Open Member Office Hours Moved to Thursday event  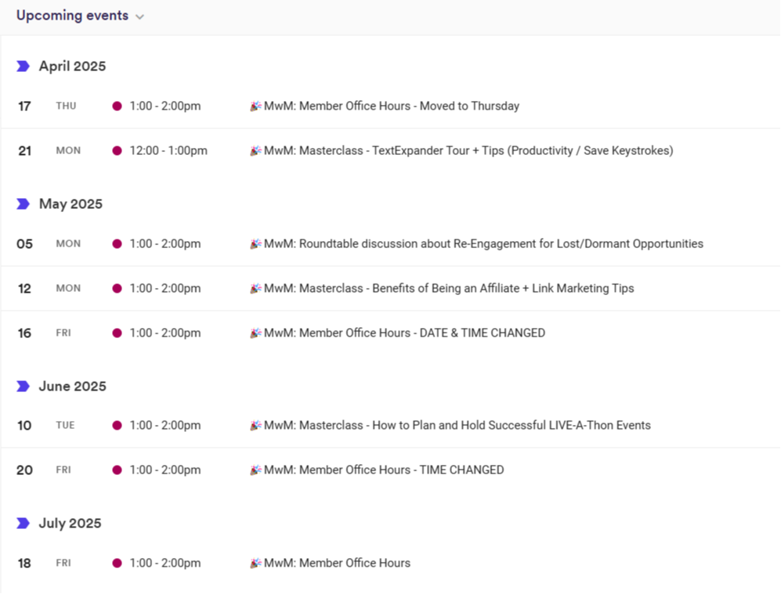pos(392,106)
